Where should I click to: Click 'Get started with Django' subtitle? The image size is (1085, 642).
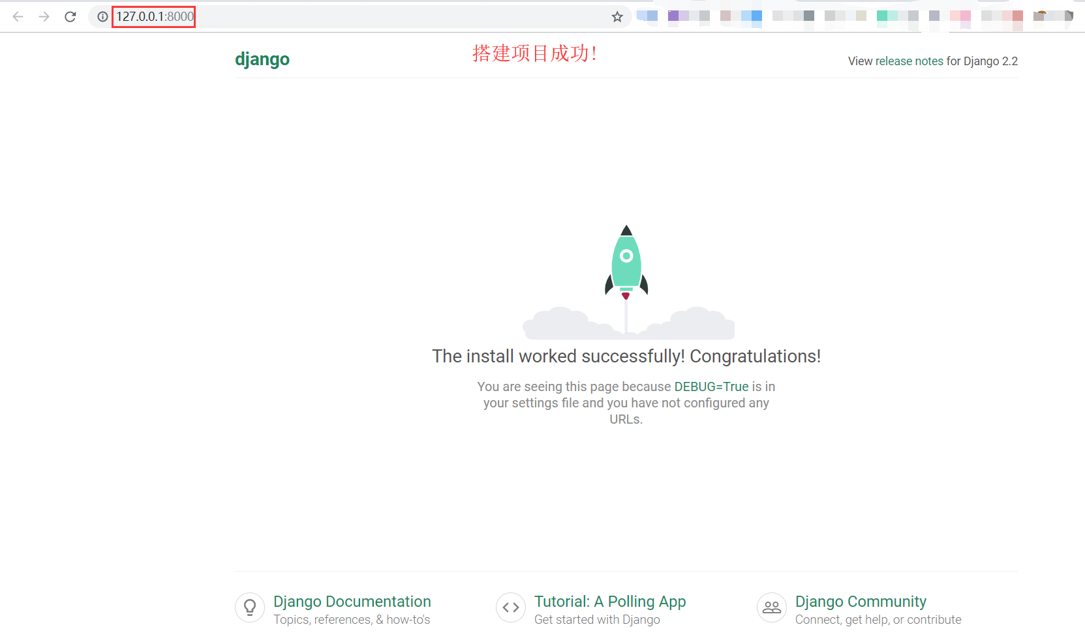(597, 620)
